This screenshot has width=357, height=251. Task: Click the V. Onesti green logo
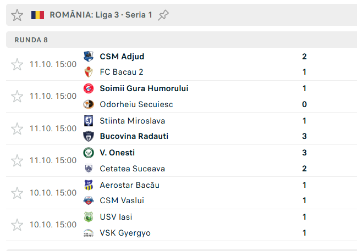89,153
